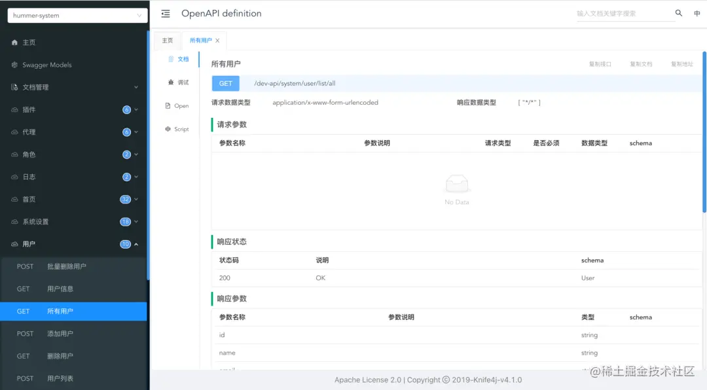Select POST 批量删除用户 endpoint
The width and height of the screenshot is (707, 390).
tap(73, 266)
